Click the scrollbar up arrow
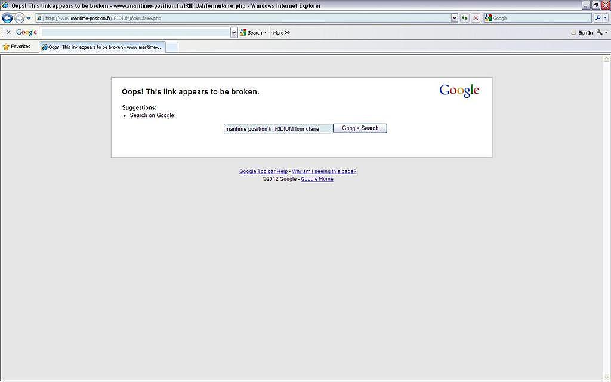The width and height of the screenshot is (611, 382). coord(607,59)
